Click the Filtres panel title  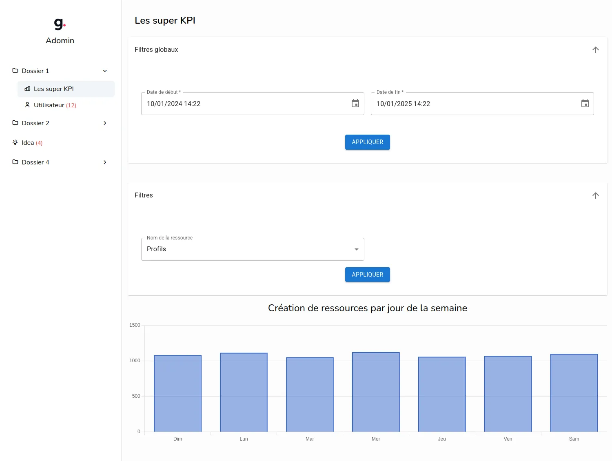tap(144, 195)
